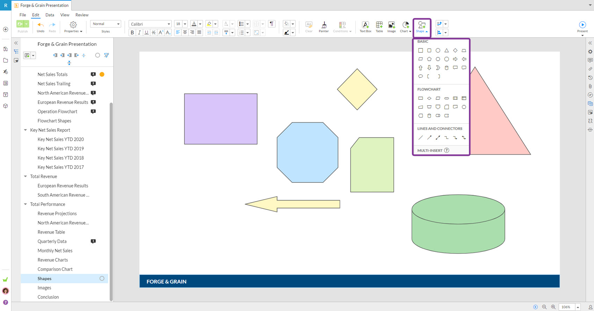Collapse the Key Net Sales Report section

[25, 130]
